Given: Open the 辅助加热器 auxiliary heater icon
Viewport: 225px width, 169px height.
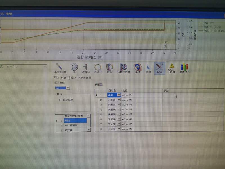Looking at the screenshot, I should click(x=124, y=68).
